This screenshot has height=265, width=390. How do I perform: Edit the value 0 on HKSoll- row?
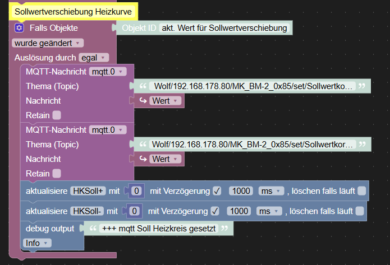point(134,211)
